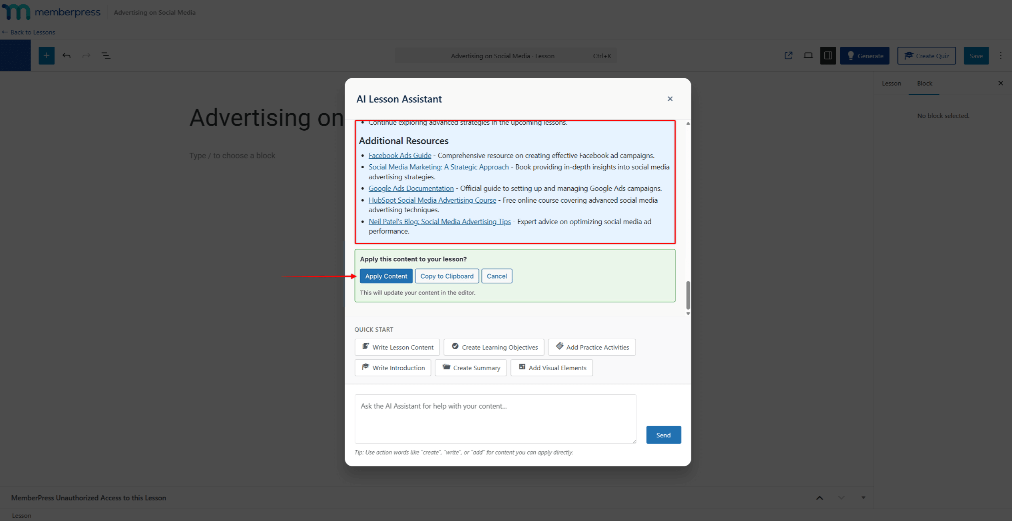
Task: Undo the last editing action
Action: click(66, 55)
